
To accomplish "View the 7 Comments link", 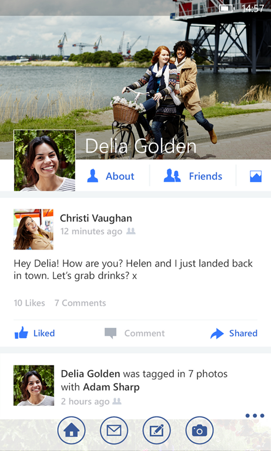I will click(x=81, y=303).
